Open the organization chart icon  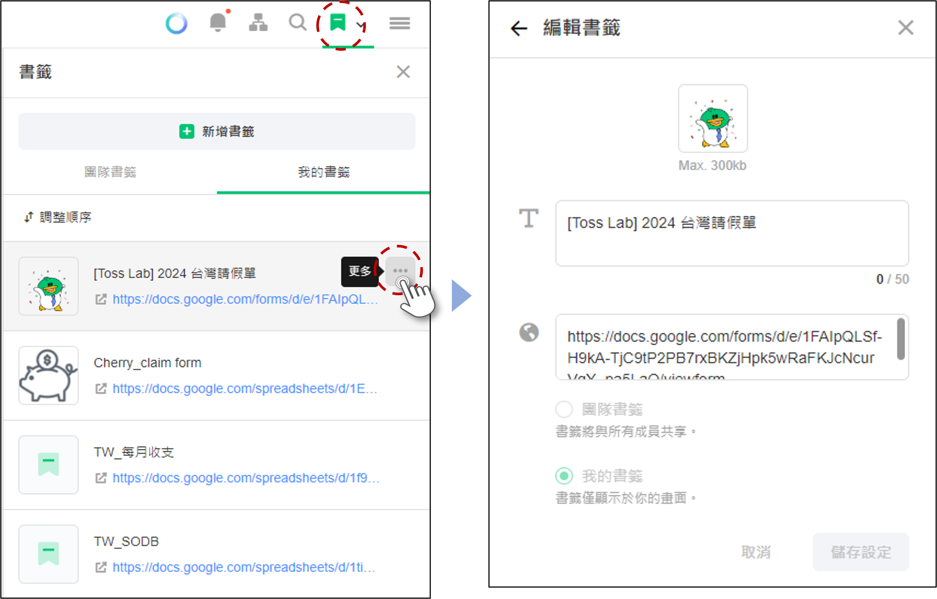click(258, 22)
